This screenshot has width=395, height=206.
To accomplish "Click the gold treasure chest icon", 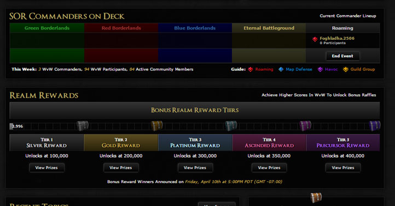I will (156, 126).
